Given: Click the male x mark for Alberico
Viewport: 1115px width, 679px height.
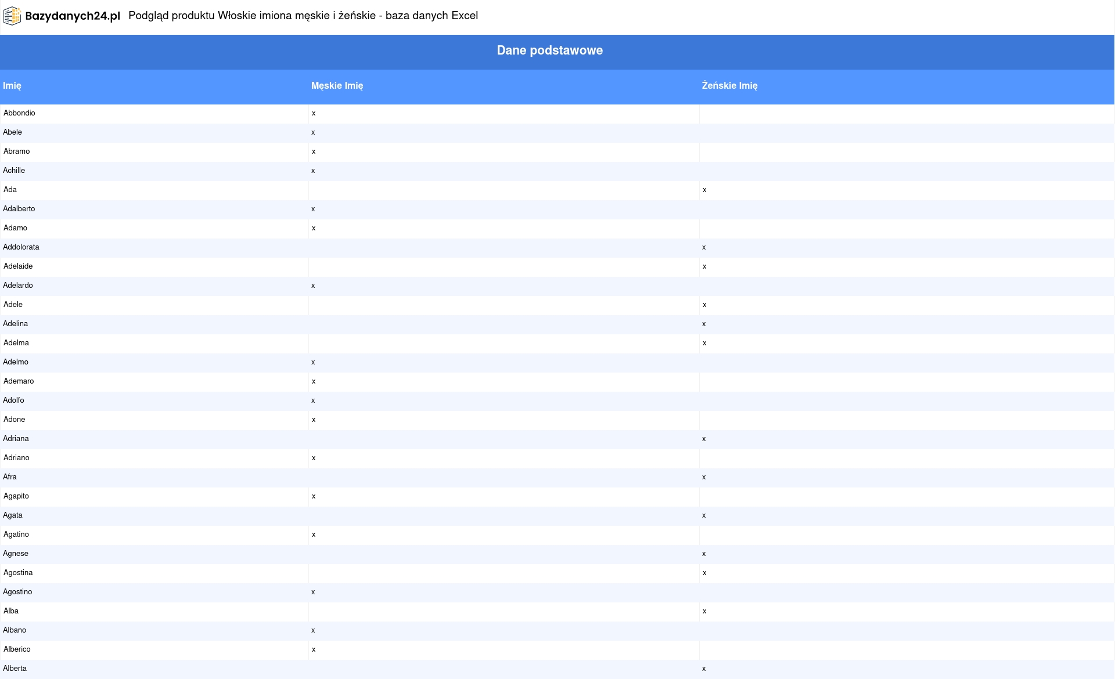Looking at the screenshot, I should 314,649.
